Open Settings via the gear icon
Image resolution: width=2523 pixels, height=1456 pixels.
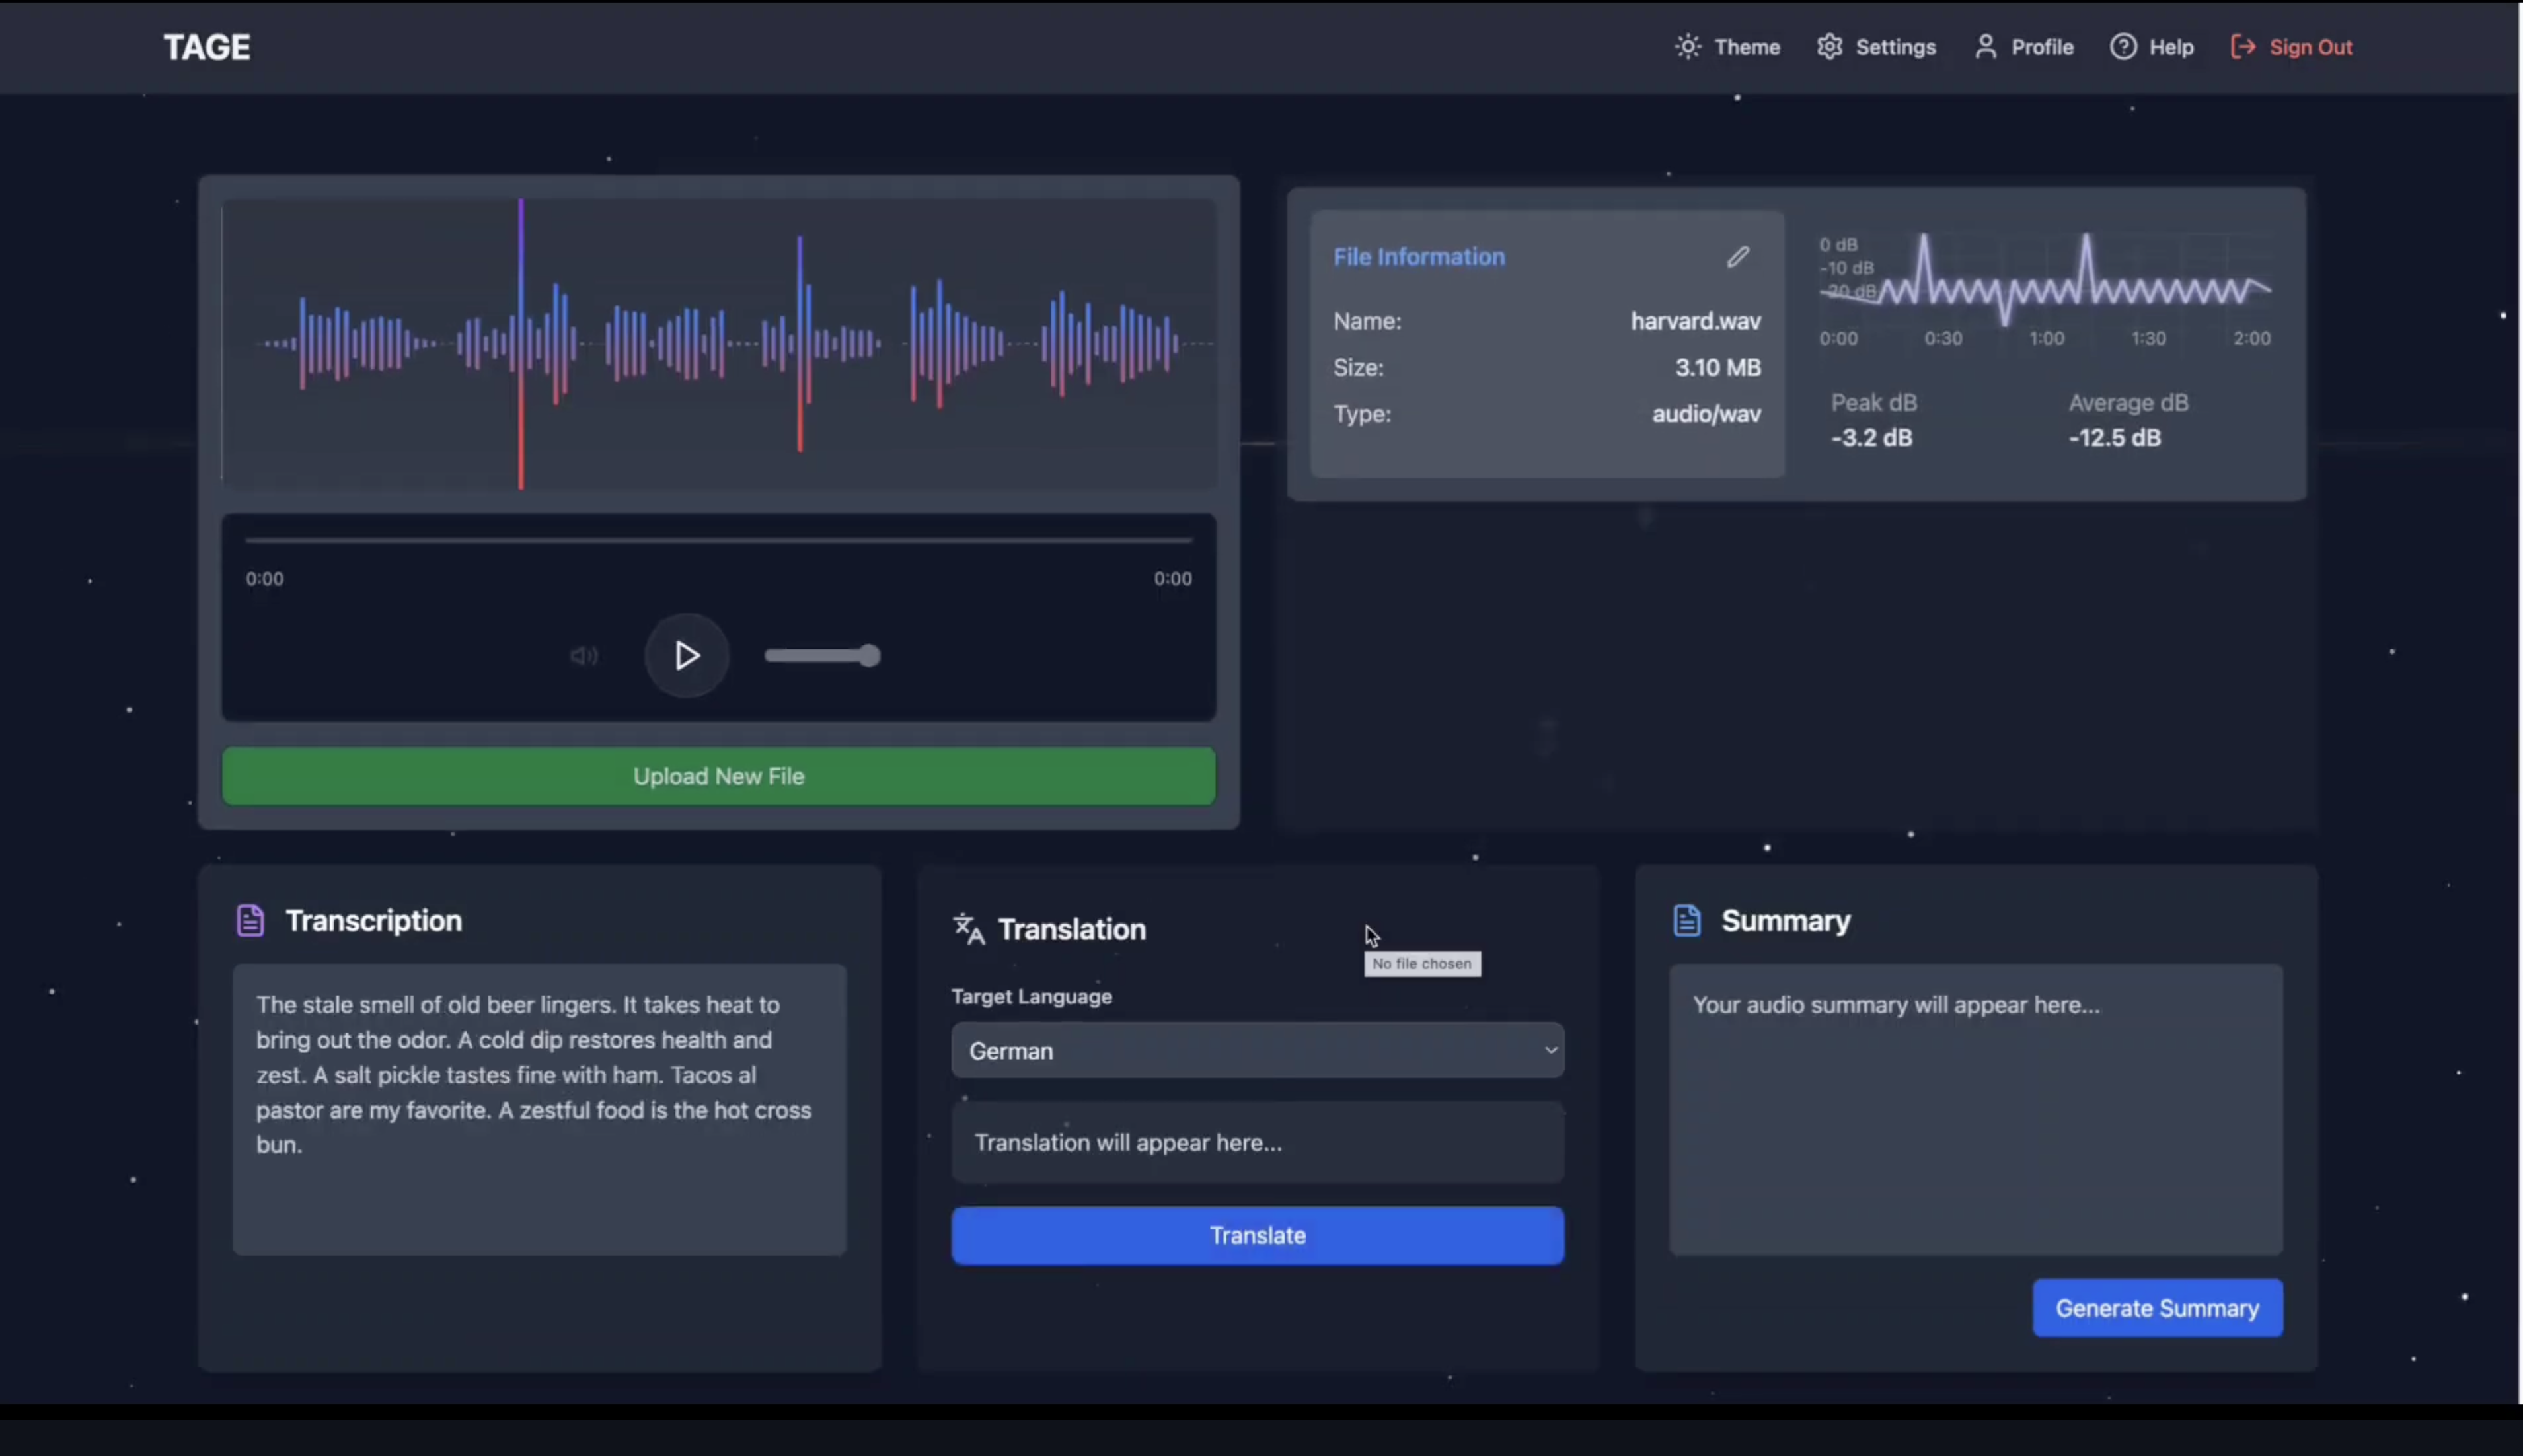click(1829, 47)
